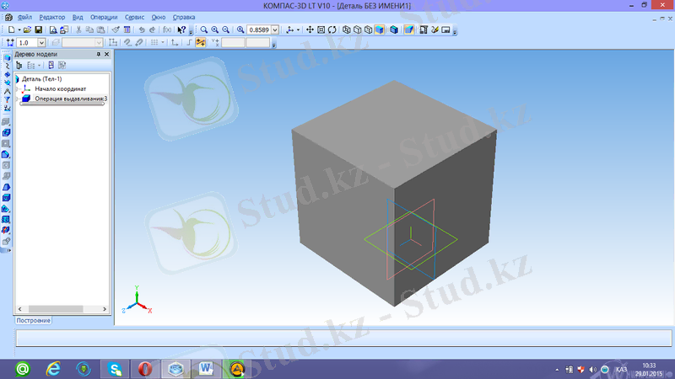
Task: Open the print preview icon
Action: [x=63, y=29]
